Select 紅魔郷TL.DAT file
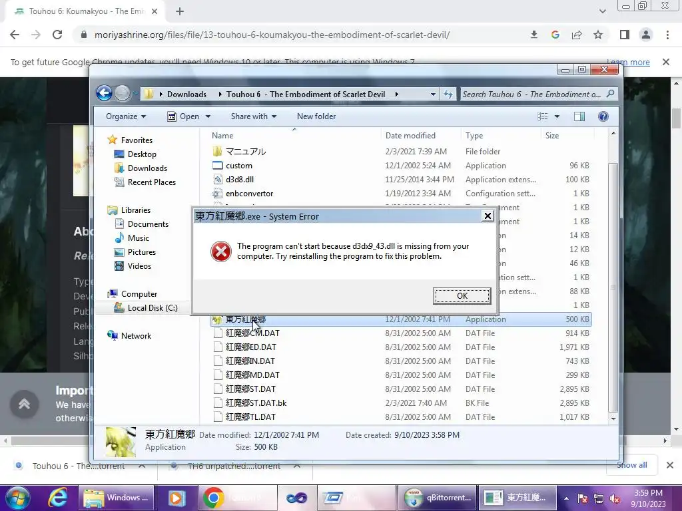682x511 pixels. (250, 417)
